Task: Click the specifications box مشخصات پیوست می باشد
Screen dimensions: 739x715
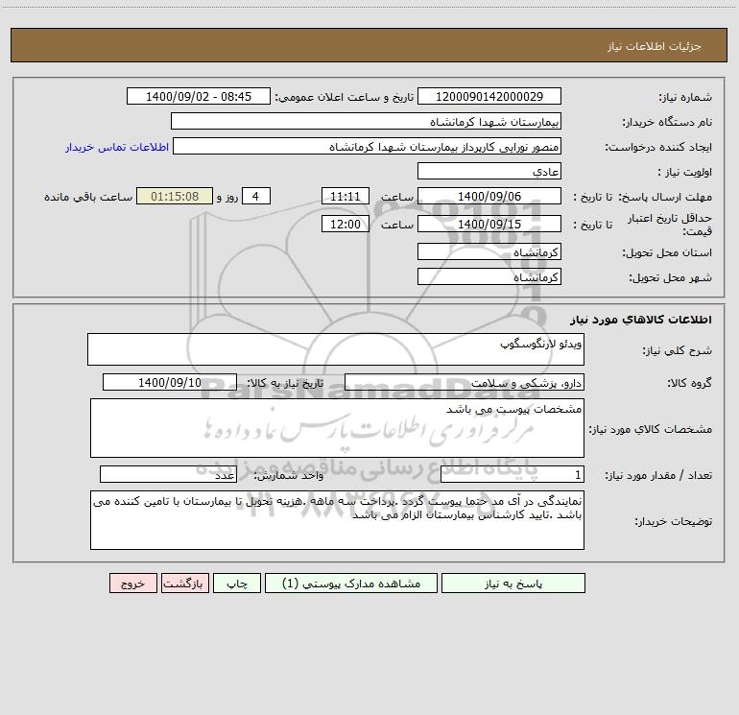Action: click(337, 428)
